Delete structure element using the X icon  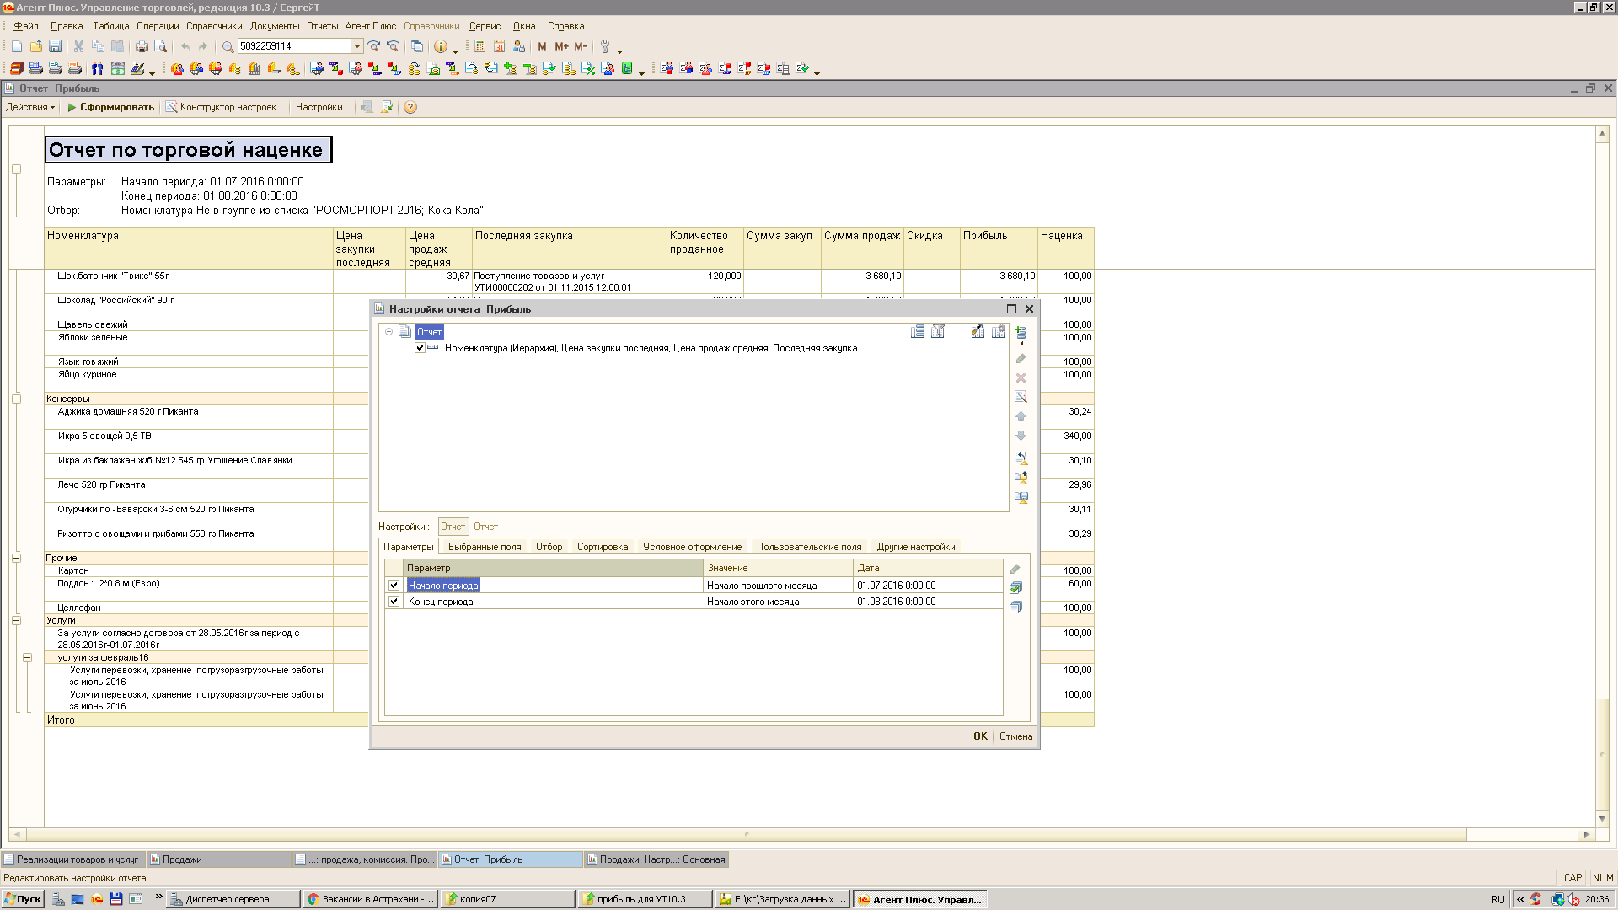(x=1021, y=377)
